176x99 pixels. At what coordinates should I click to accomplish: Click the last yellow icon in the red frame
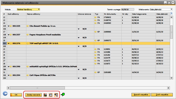[x=56, y=95]
